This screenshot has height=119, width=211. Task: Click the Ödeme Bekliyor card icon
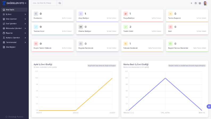coord(81,27)
